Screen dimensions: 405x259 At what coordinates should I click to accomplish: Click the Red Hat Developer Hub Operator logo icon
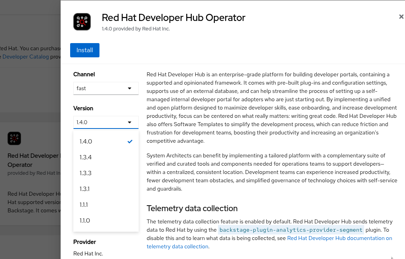click(x=82, y=22)
